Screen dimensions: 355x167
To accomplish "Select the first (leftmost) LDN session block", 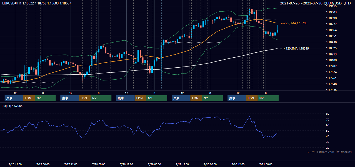I will (x=29, y=98).
